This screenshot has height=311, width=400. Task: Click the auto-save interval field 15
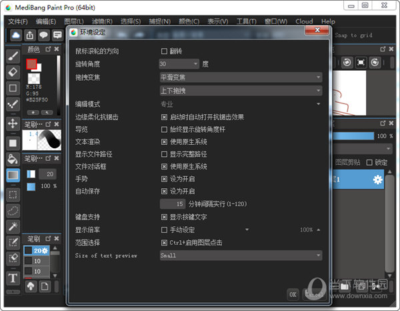pos(173,204)
